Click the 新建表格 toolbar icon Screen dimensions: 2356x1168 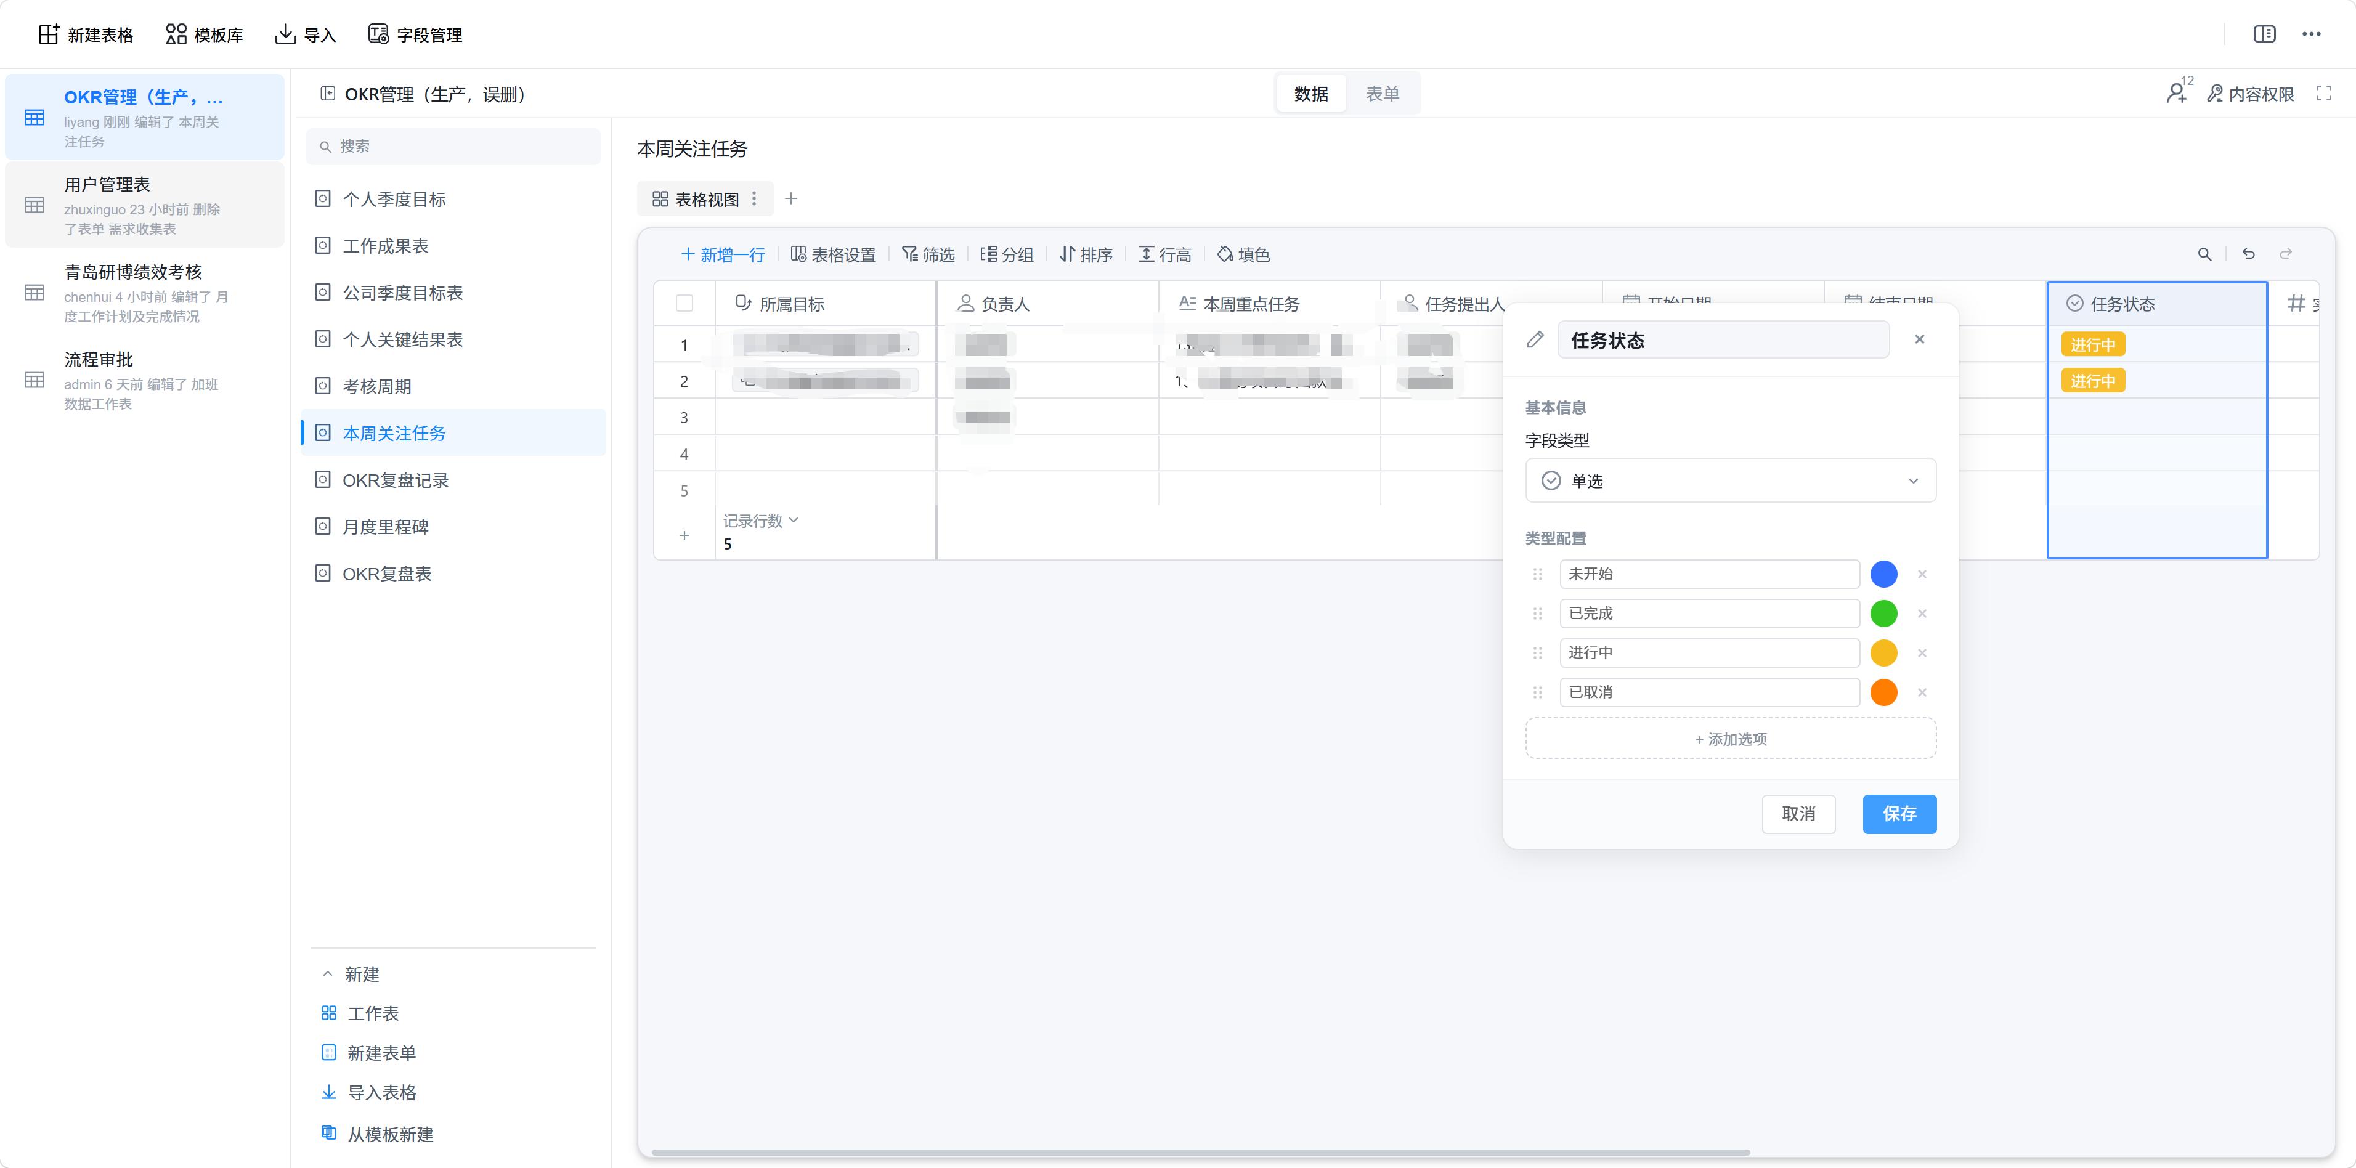click(49, 34)
